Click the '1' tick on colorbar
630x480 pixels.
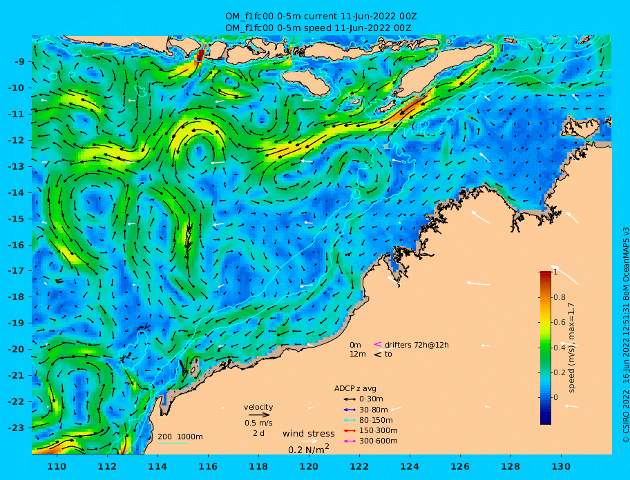pos(555,272)
